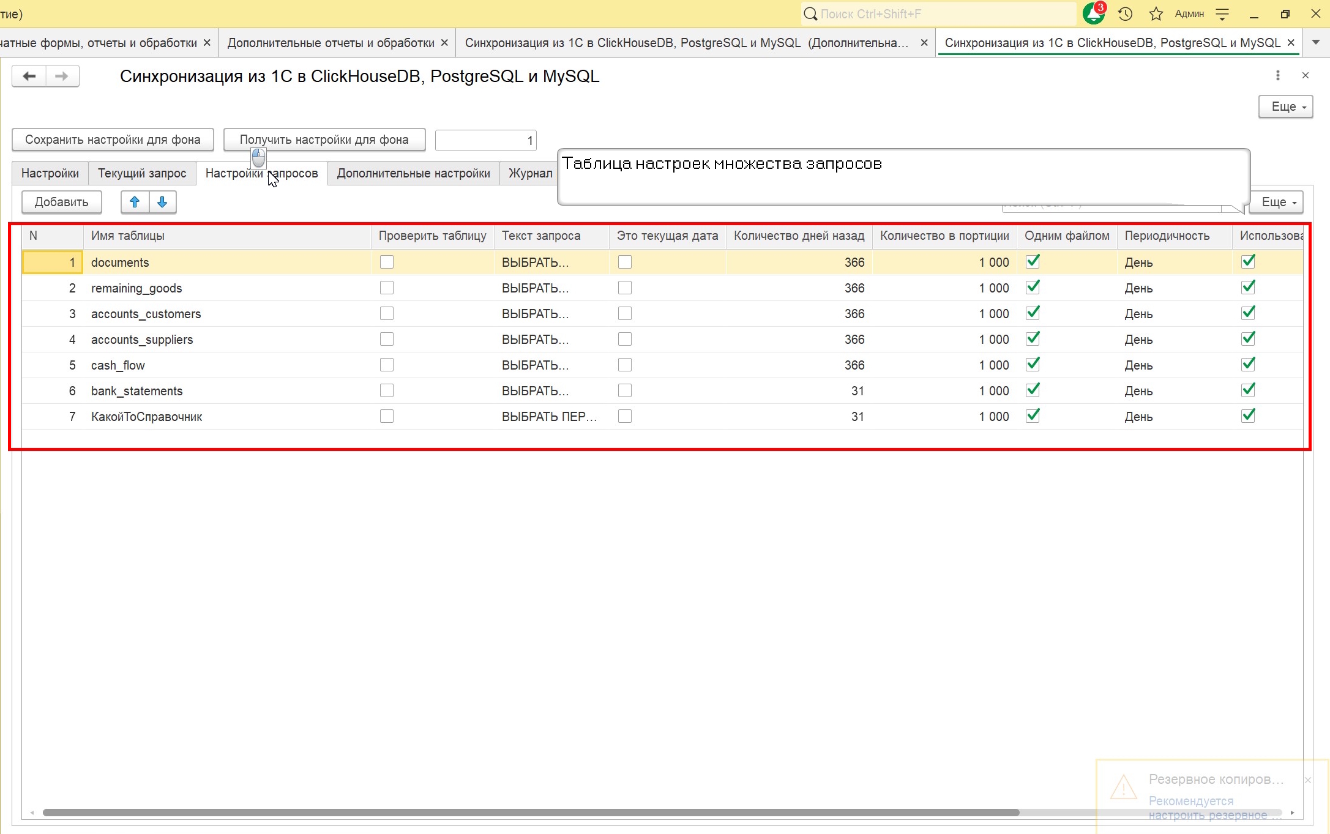Select the КакойТоСправочник row

click(662, 417)
